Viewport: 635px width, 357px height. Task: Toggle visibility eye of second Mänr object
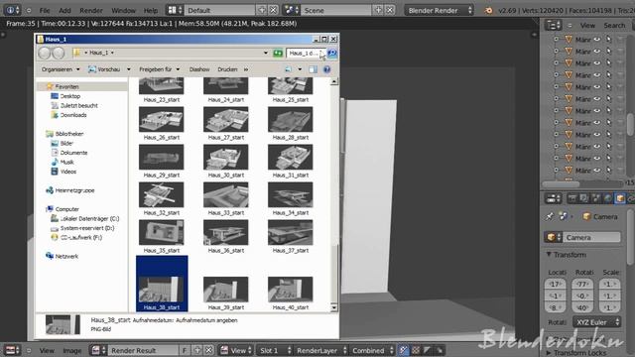tap(597, 51)
